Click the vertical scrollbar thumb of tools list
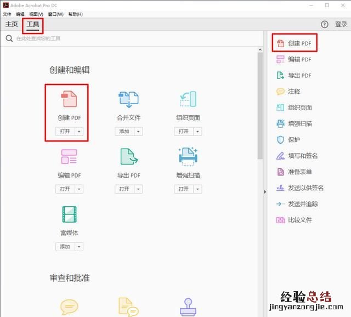Viewport: 351px width, 317px height. tap(260, 106)
